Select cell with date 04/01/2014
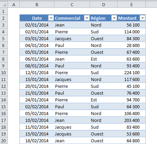 click(x=37, y=45)
